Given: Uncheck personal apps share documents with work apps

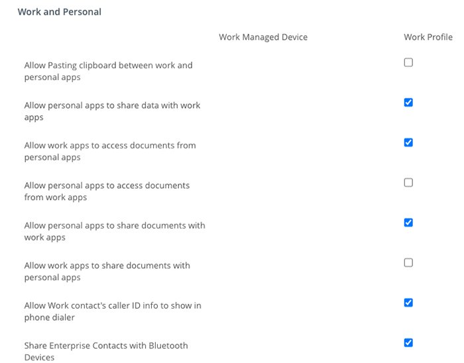Looking at the screenshot, I should click(408, 223).
